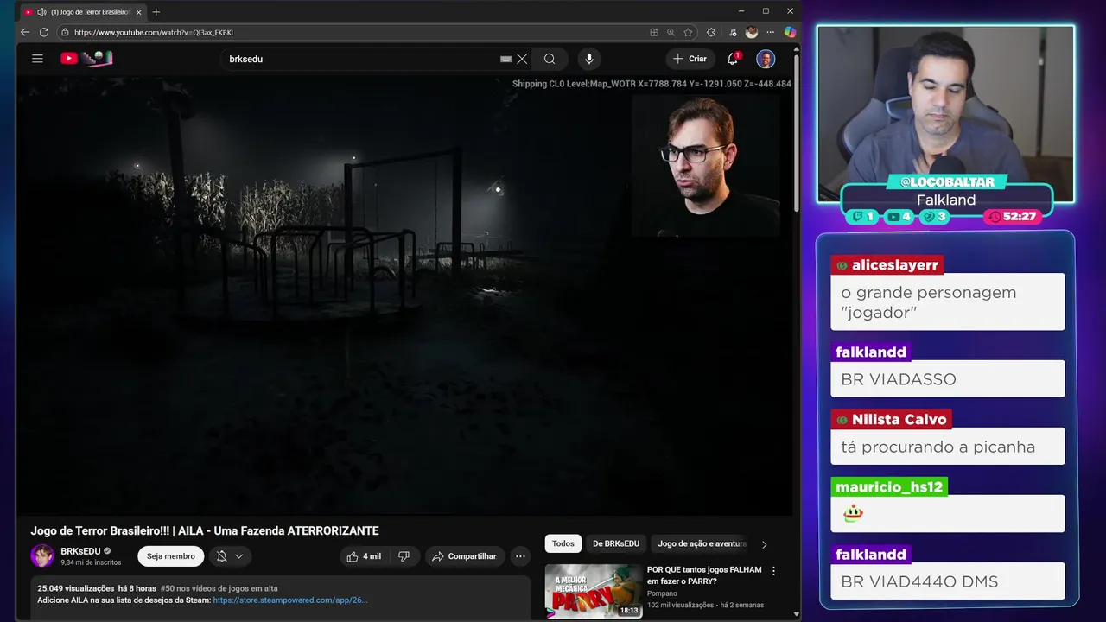Open the BRKsEDU channel name

[80, 551]
